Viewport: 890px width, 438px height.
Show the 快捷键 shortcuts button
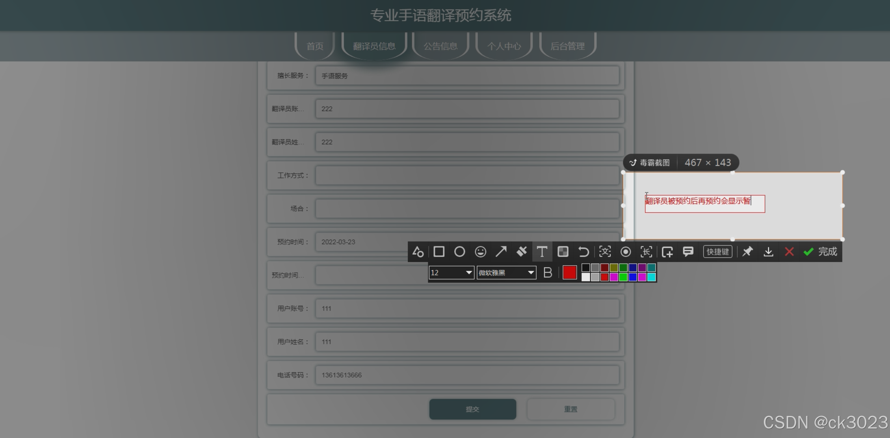[x=717, y=252]
